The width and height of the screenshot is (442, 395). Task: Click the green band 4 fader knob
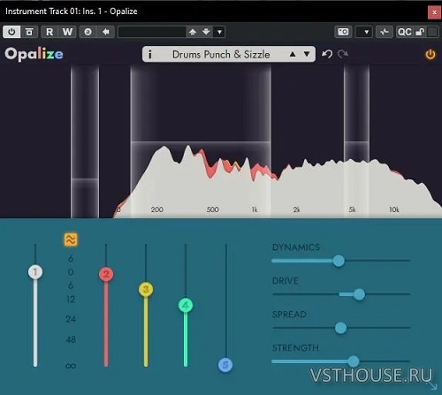(186, 305)
